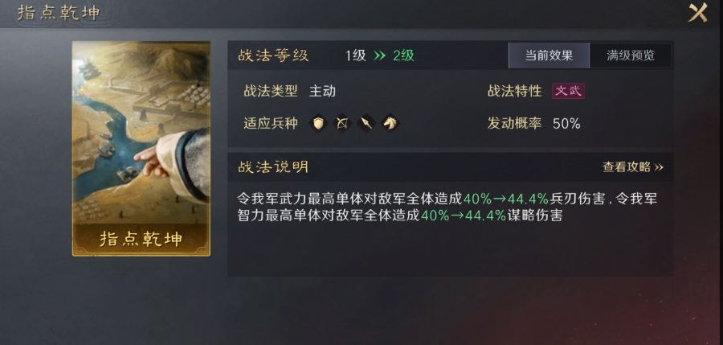The height and width of the screenshot is (345, 723).
Task: Close panel with crossed swords icon
Action: 698,13
